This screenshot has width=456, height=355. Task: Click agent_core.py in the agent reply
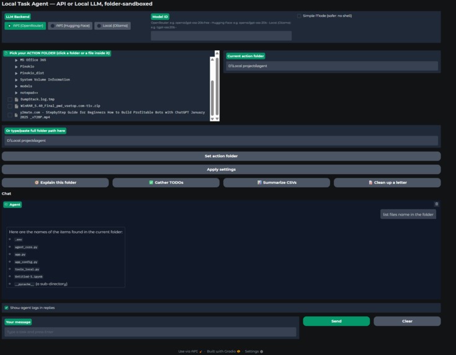[26, 247]
